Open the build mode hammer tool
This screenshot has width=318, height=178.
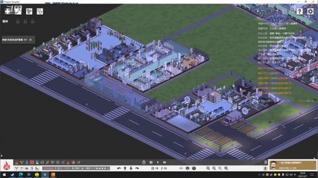[19, 11]
